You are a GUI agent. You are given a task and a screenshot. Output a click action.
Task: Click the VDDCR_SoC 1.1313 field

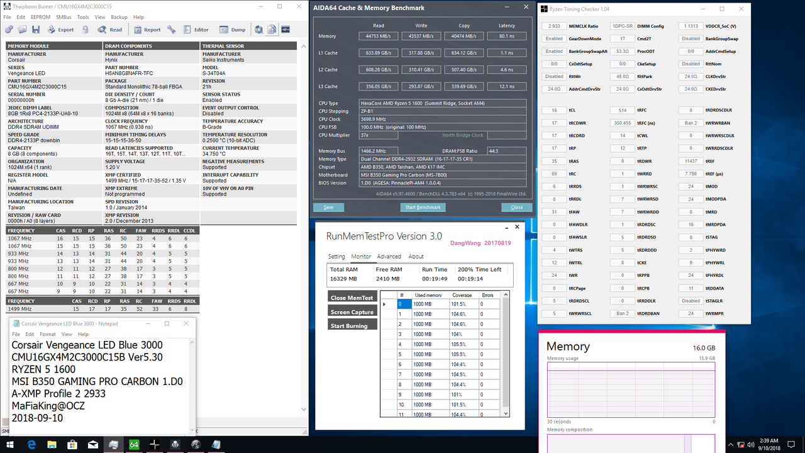tap(691, 26)
